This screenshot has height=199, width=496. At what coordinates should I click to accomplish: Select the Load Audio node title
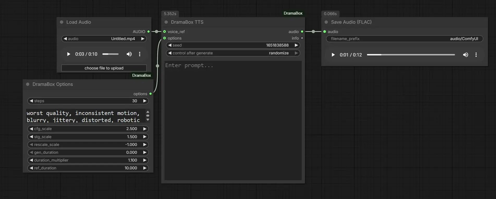click(x=79, y=22)
